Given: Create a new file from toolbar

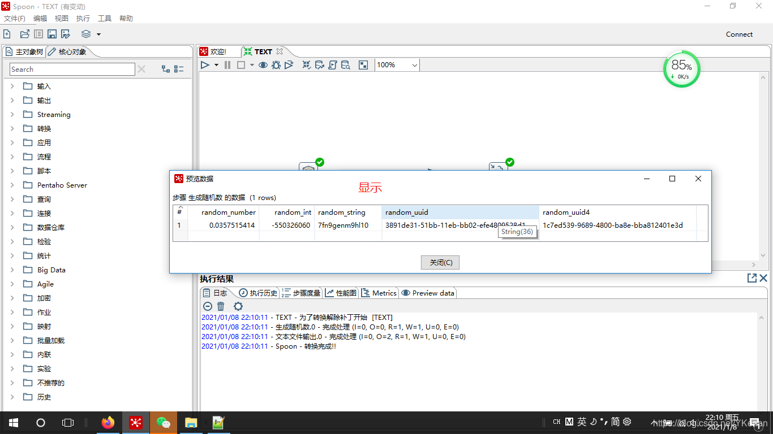Looking at the screenshot, I should click(7, 34).
